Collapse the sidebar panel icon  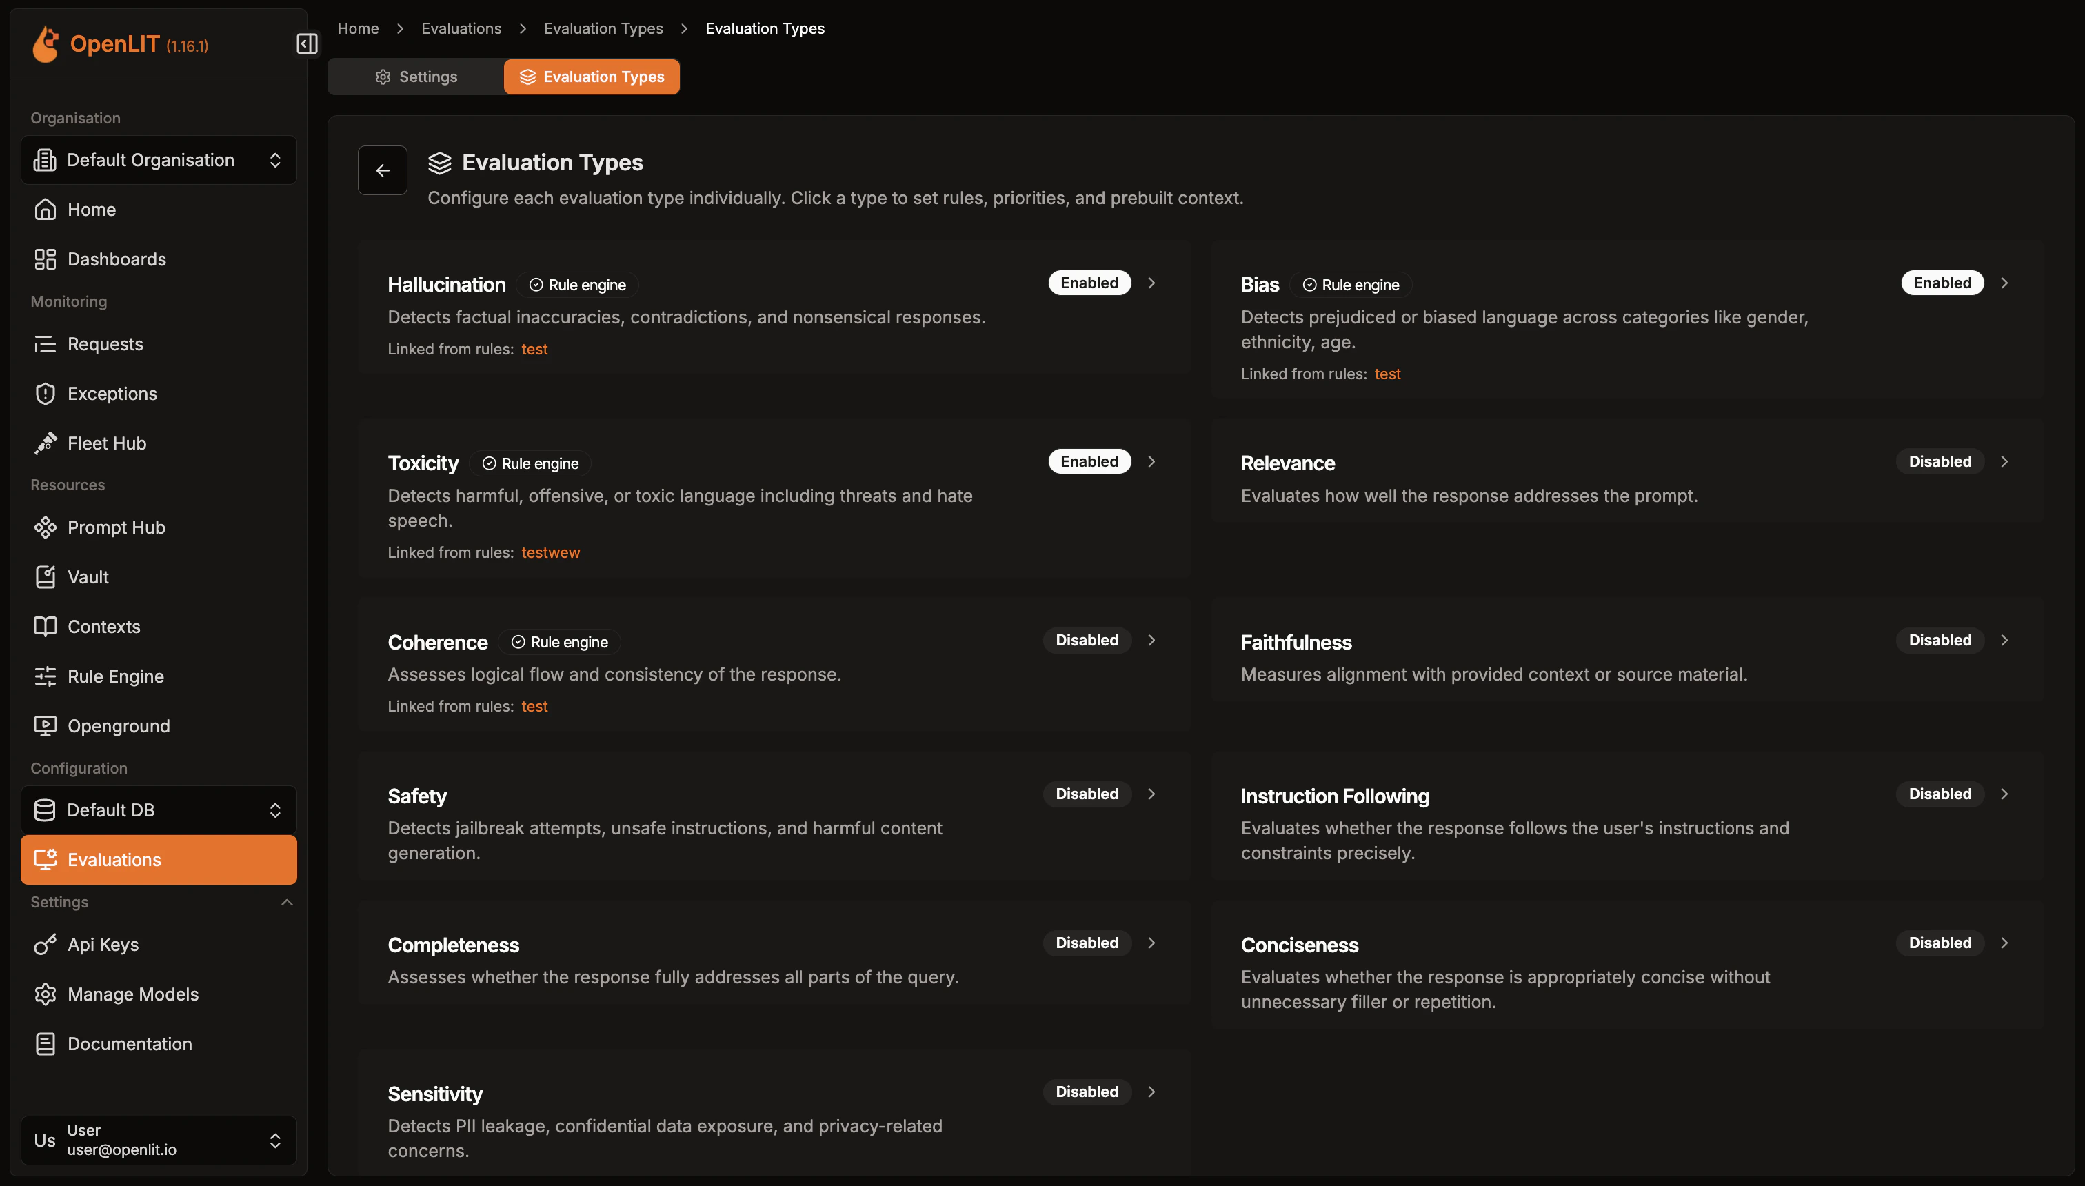307,43
